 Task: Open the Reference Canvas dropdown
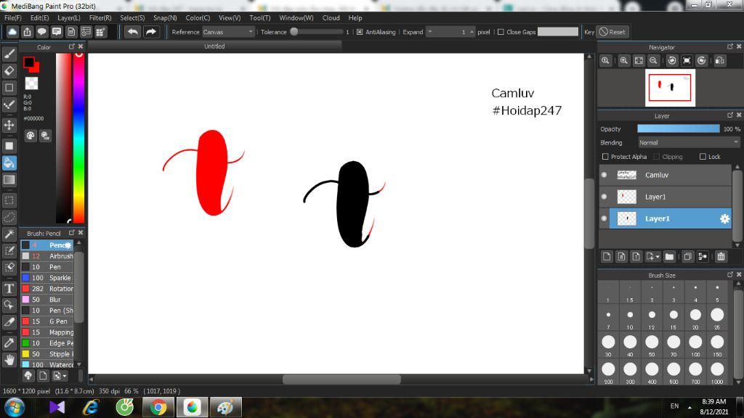[x=228, y=32]
